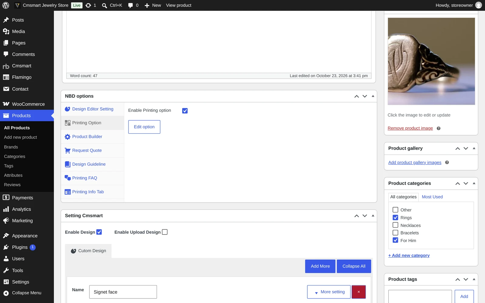485x303 pixels.
Task: Toggle the Product categories panel triangle
Action: 474,183
